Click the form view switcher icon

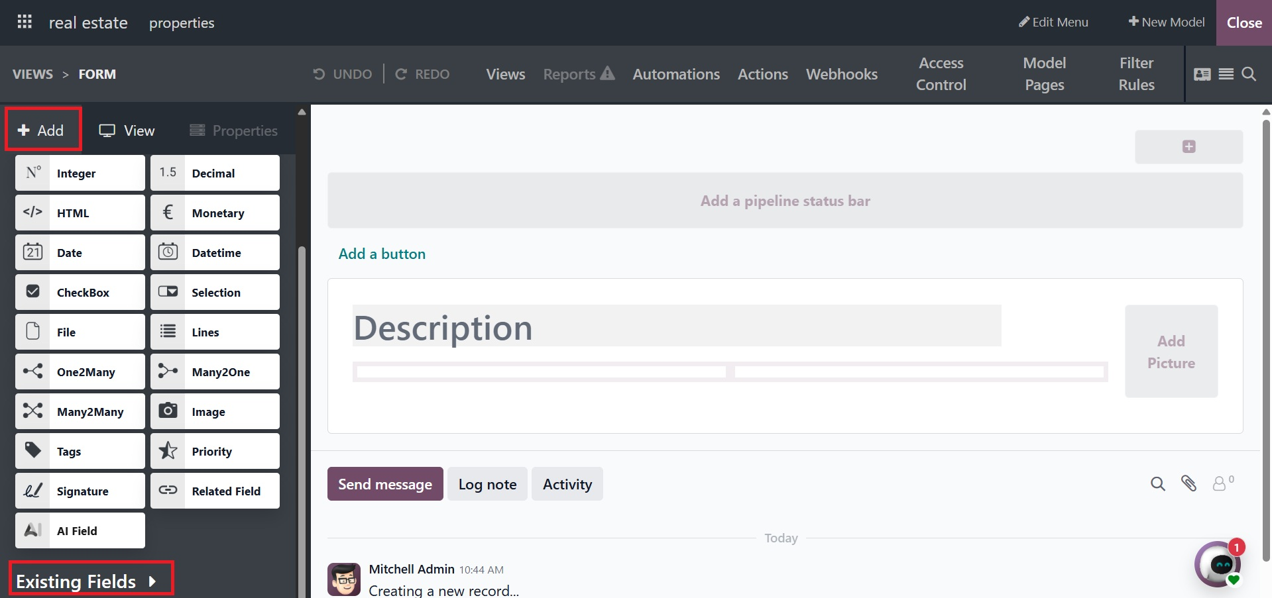point(1202,74)
